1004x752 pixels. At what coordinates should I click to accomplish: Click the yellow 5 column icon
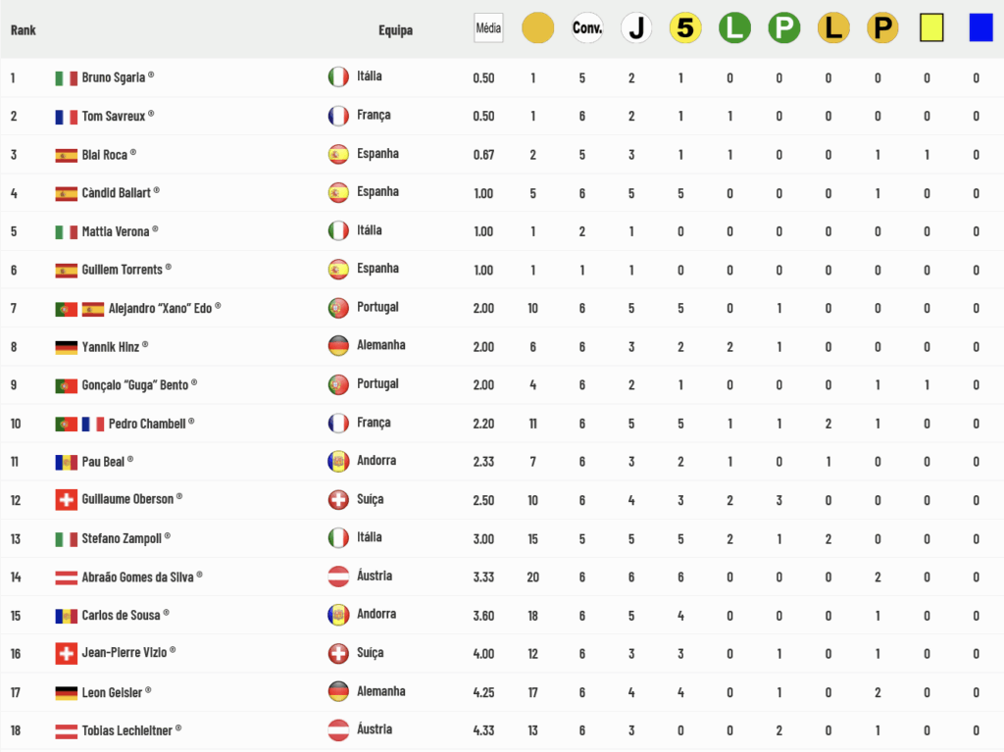coord(685,28)
